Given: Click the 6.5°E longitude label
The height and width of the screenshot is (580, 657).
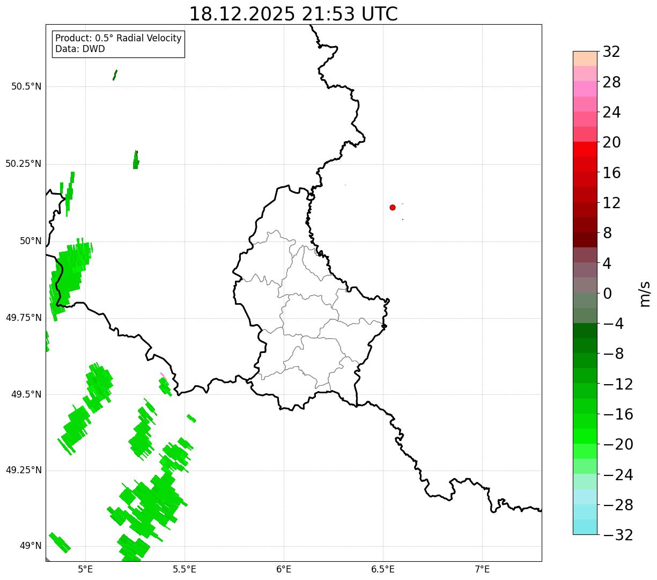Looking at the screenshot, I should point(383,569).
